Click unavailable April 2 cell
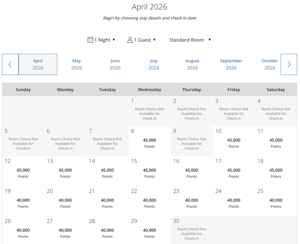Viewport: 300px width, 244px height. (x=191, y=111)
